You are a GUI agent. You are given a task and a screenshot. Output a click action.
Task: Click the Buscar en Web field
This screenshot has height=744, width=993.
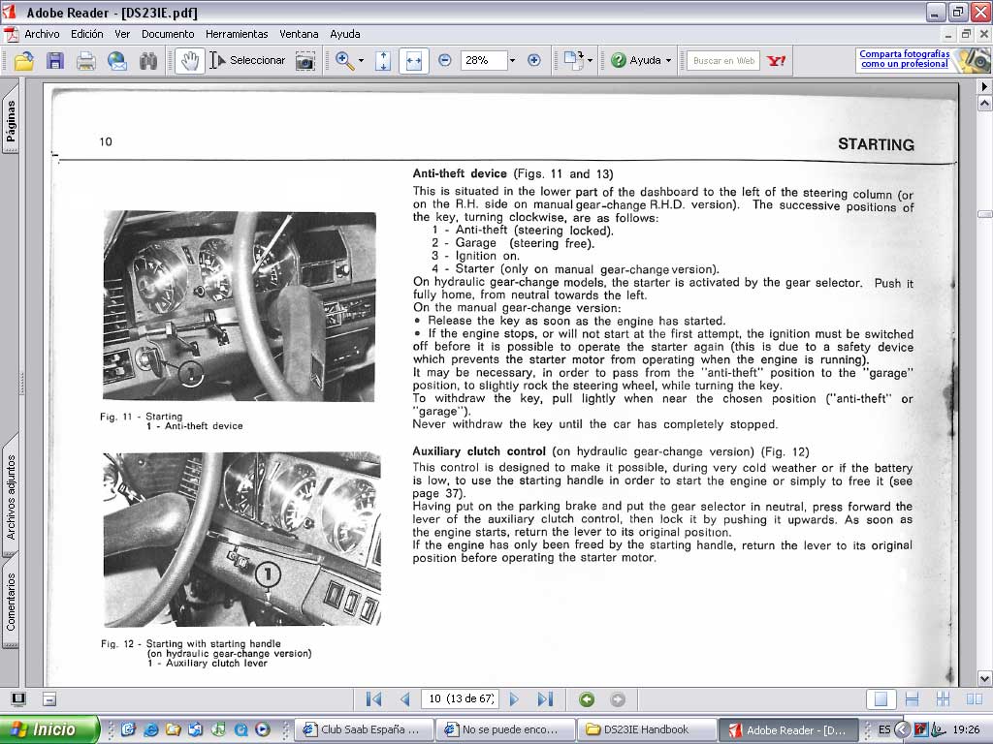(x=723, y=61)
